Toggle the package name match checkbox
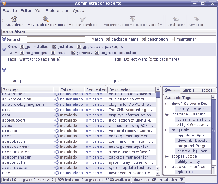This screenshot has width=218, height=184. [108, 39]
